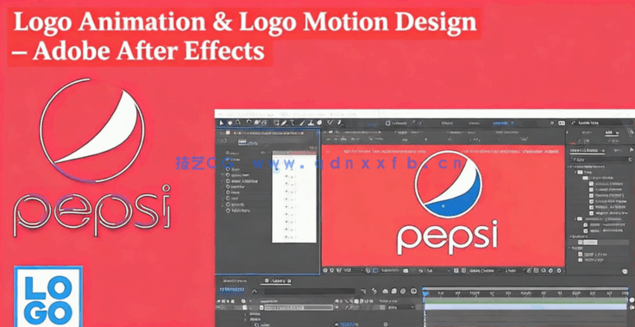
Task: Select the Pepsi logo in the viewer
Action: click(x=448, y=203)
